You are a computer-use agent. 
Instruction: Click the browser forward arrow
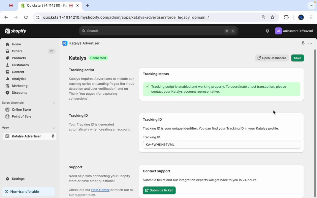pos(16,17)
